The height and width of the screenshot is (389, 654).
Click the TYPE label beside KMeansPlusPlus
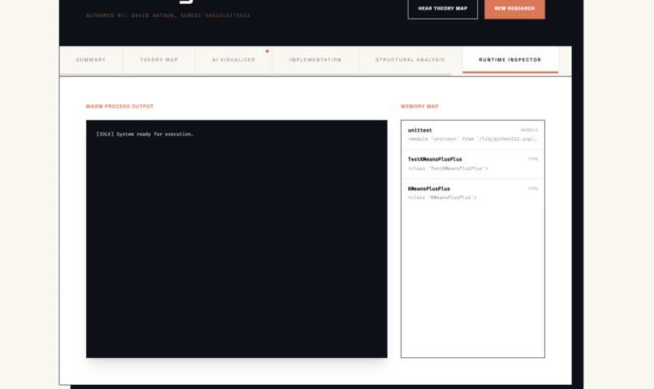[532, 188]
